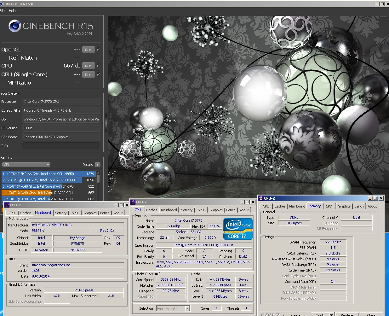Screen dimensions: 389x316
Task: Click motherboard model P8B75-V
Action: [x=60, y=231]
